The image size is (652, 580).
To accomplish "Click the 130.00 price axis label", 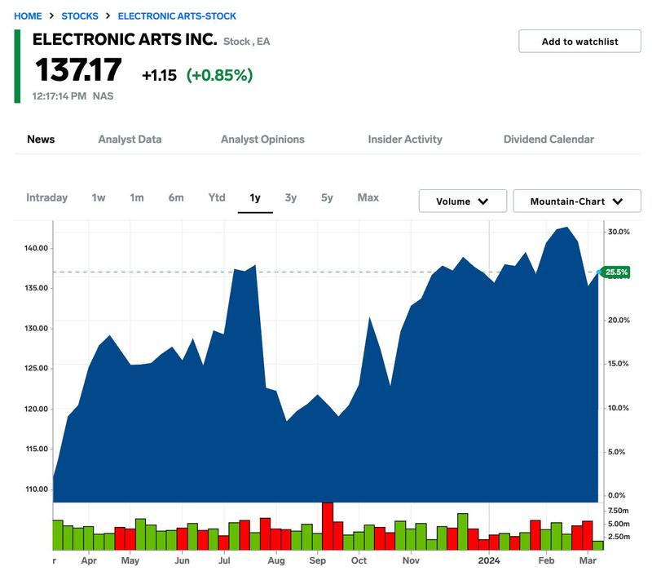I will tap(36, 328).
